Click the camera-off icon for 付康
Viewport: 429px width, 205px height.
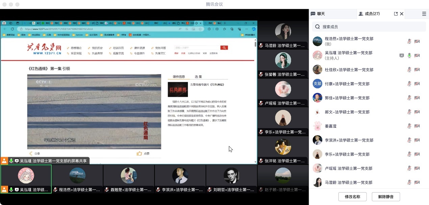click(x=417, y=84)
